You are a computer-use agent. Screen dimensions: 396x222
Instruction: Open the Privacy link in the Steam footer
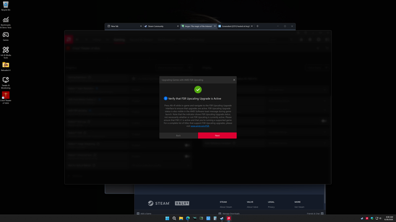point(271,207)
